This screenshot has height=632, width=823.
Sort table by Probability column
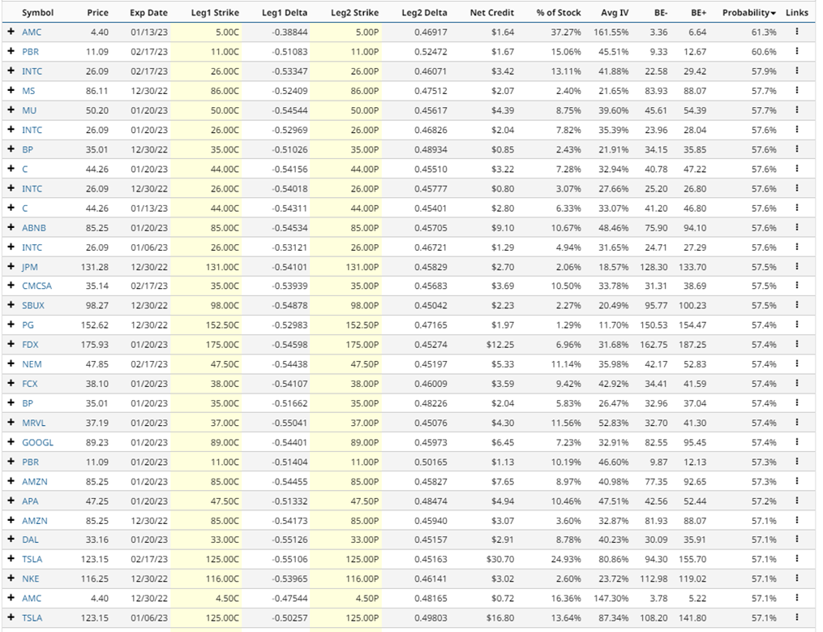[749, 13]
